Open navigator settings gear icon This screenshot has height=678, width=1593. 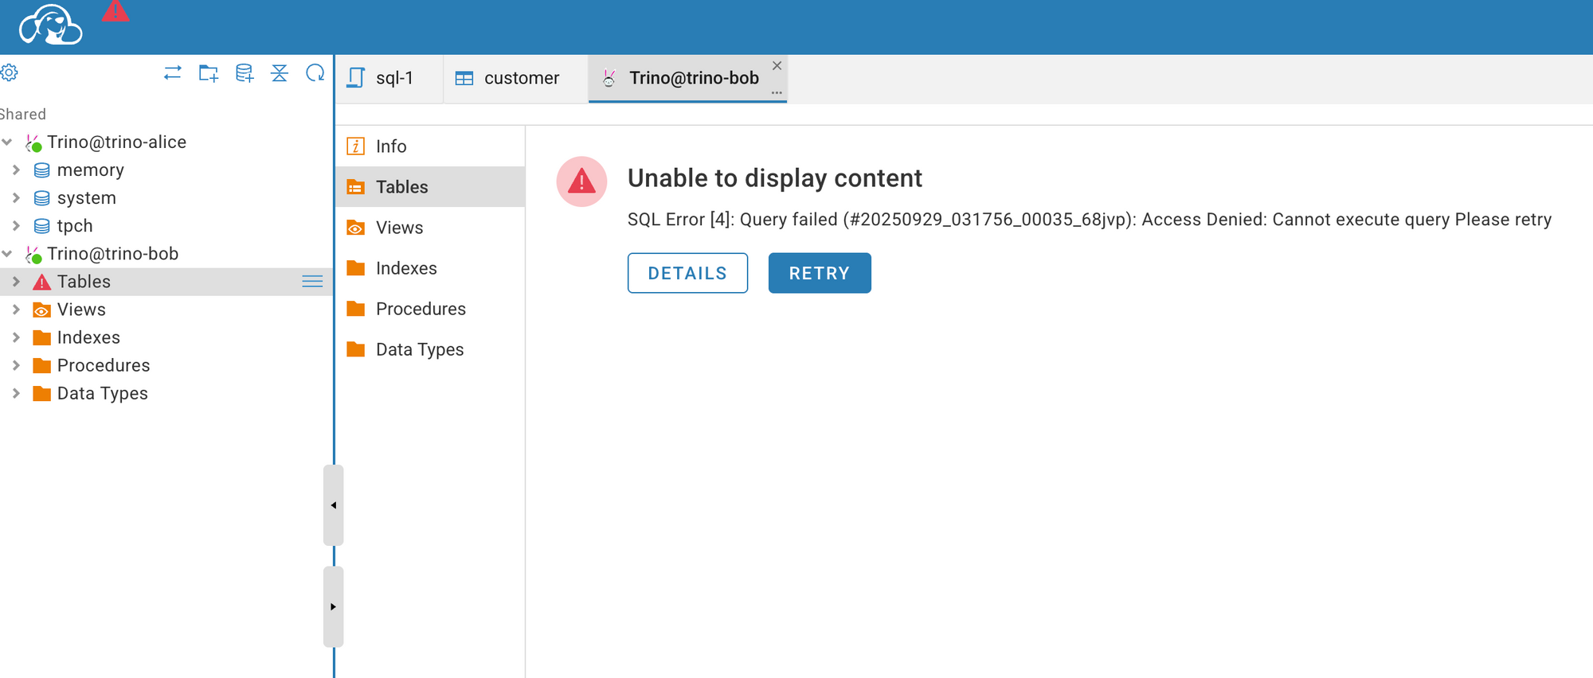click(10, 73)
